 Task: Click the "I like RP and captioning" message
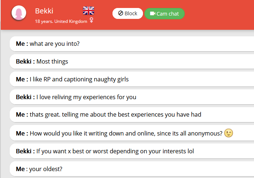pyautogui.click(x=79, y=79)
